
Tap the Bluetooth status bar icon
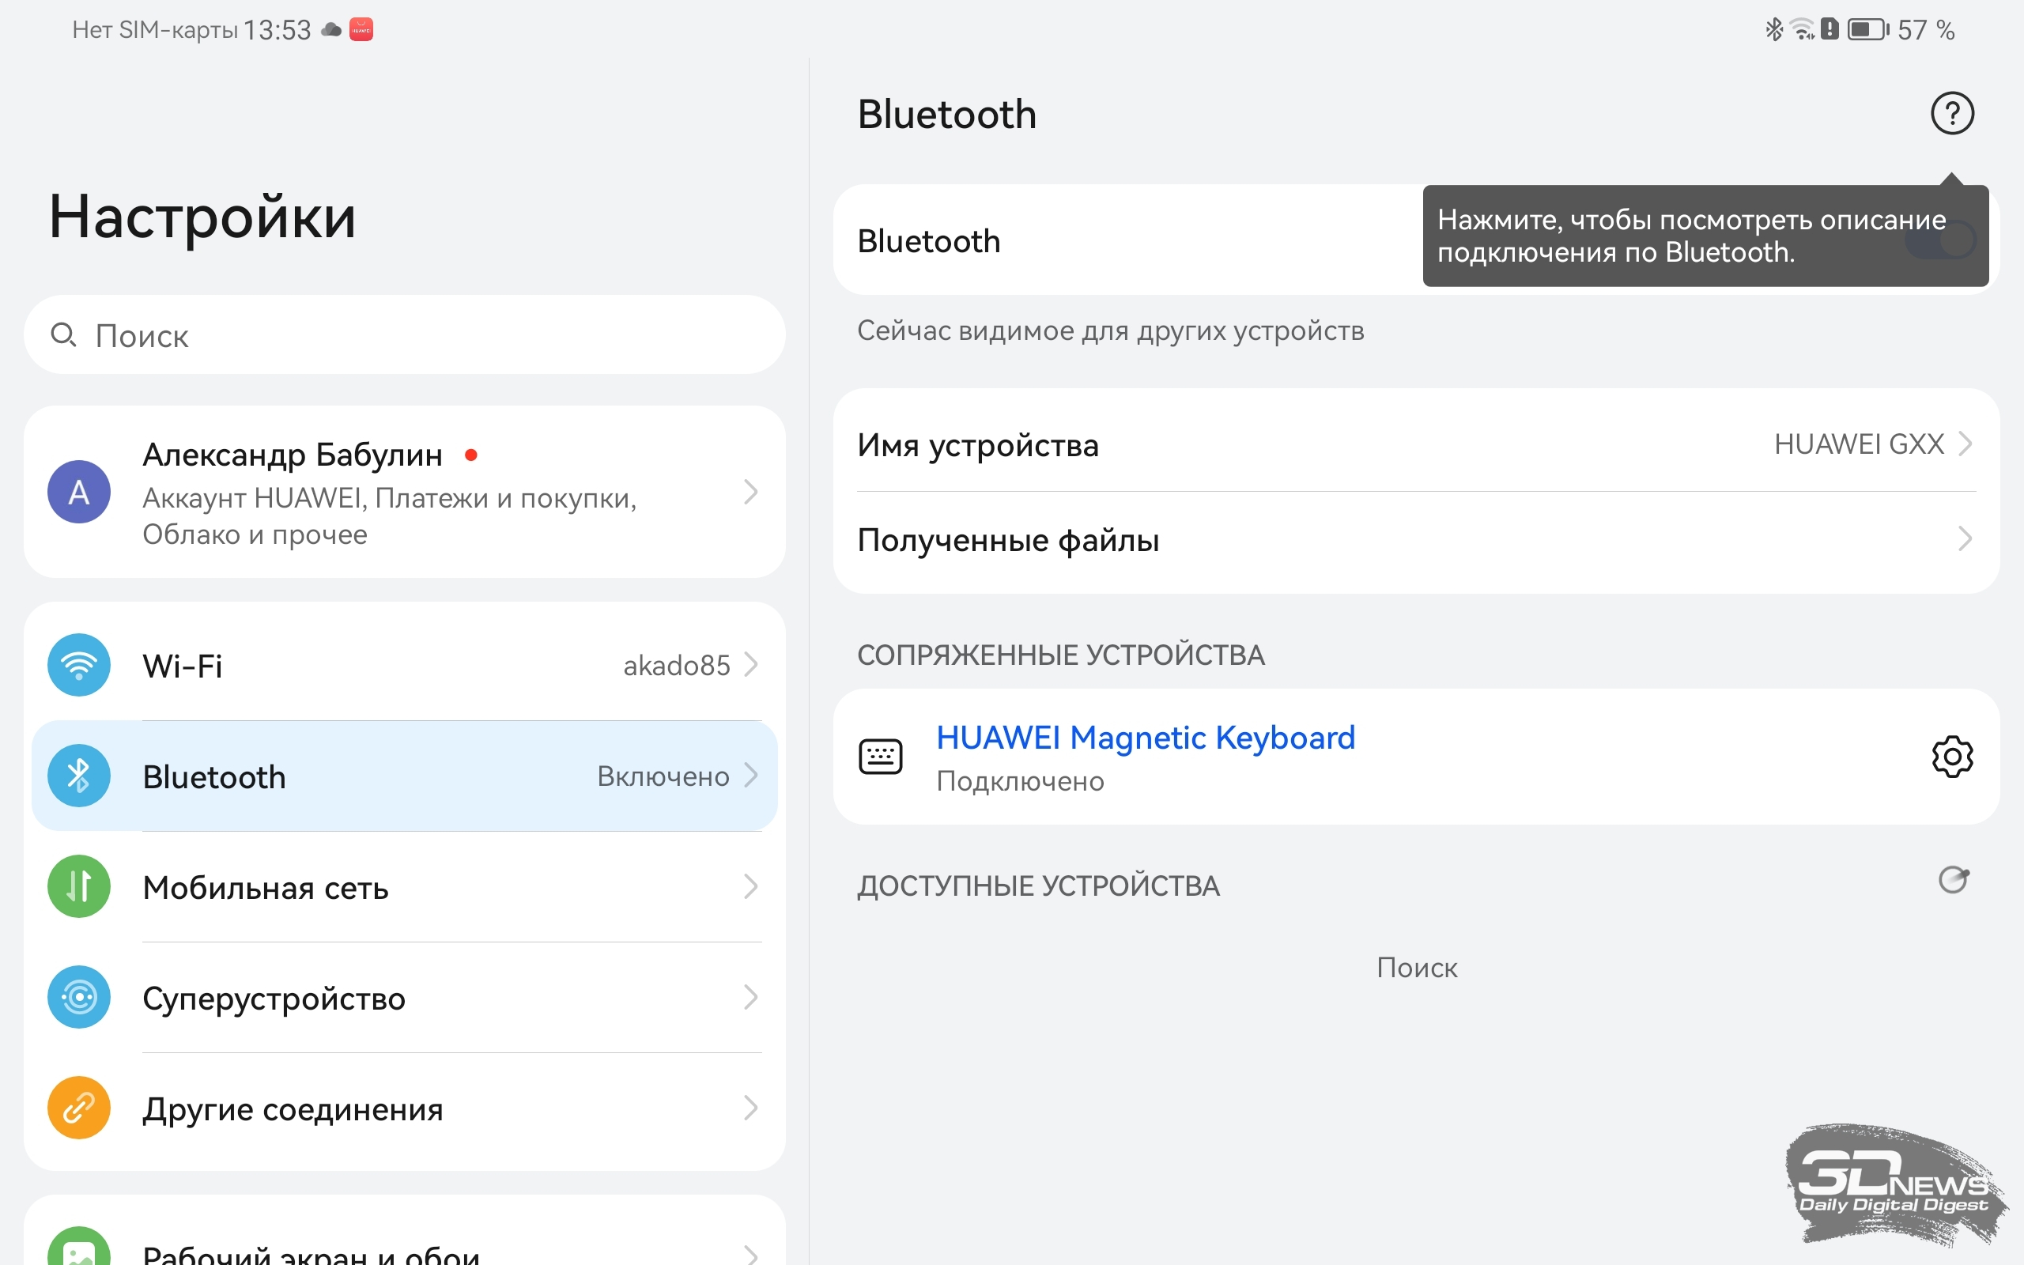click(x=1773, y=30)
